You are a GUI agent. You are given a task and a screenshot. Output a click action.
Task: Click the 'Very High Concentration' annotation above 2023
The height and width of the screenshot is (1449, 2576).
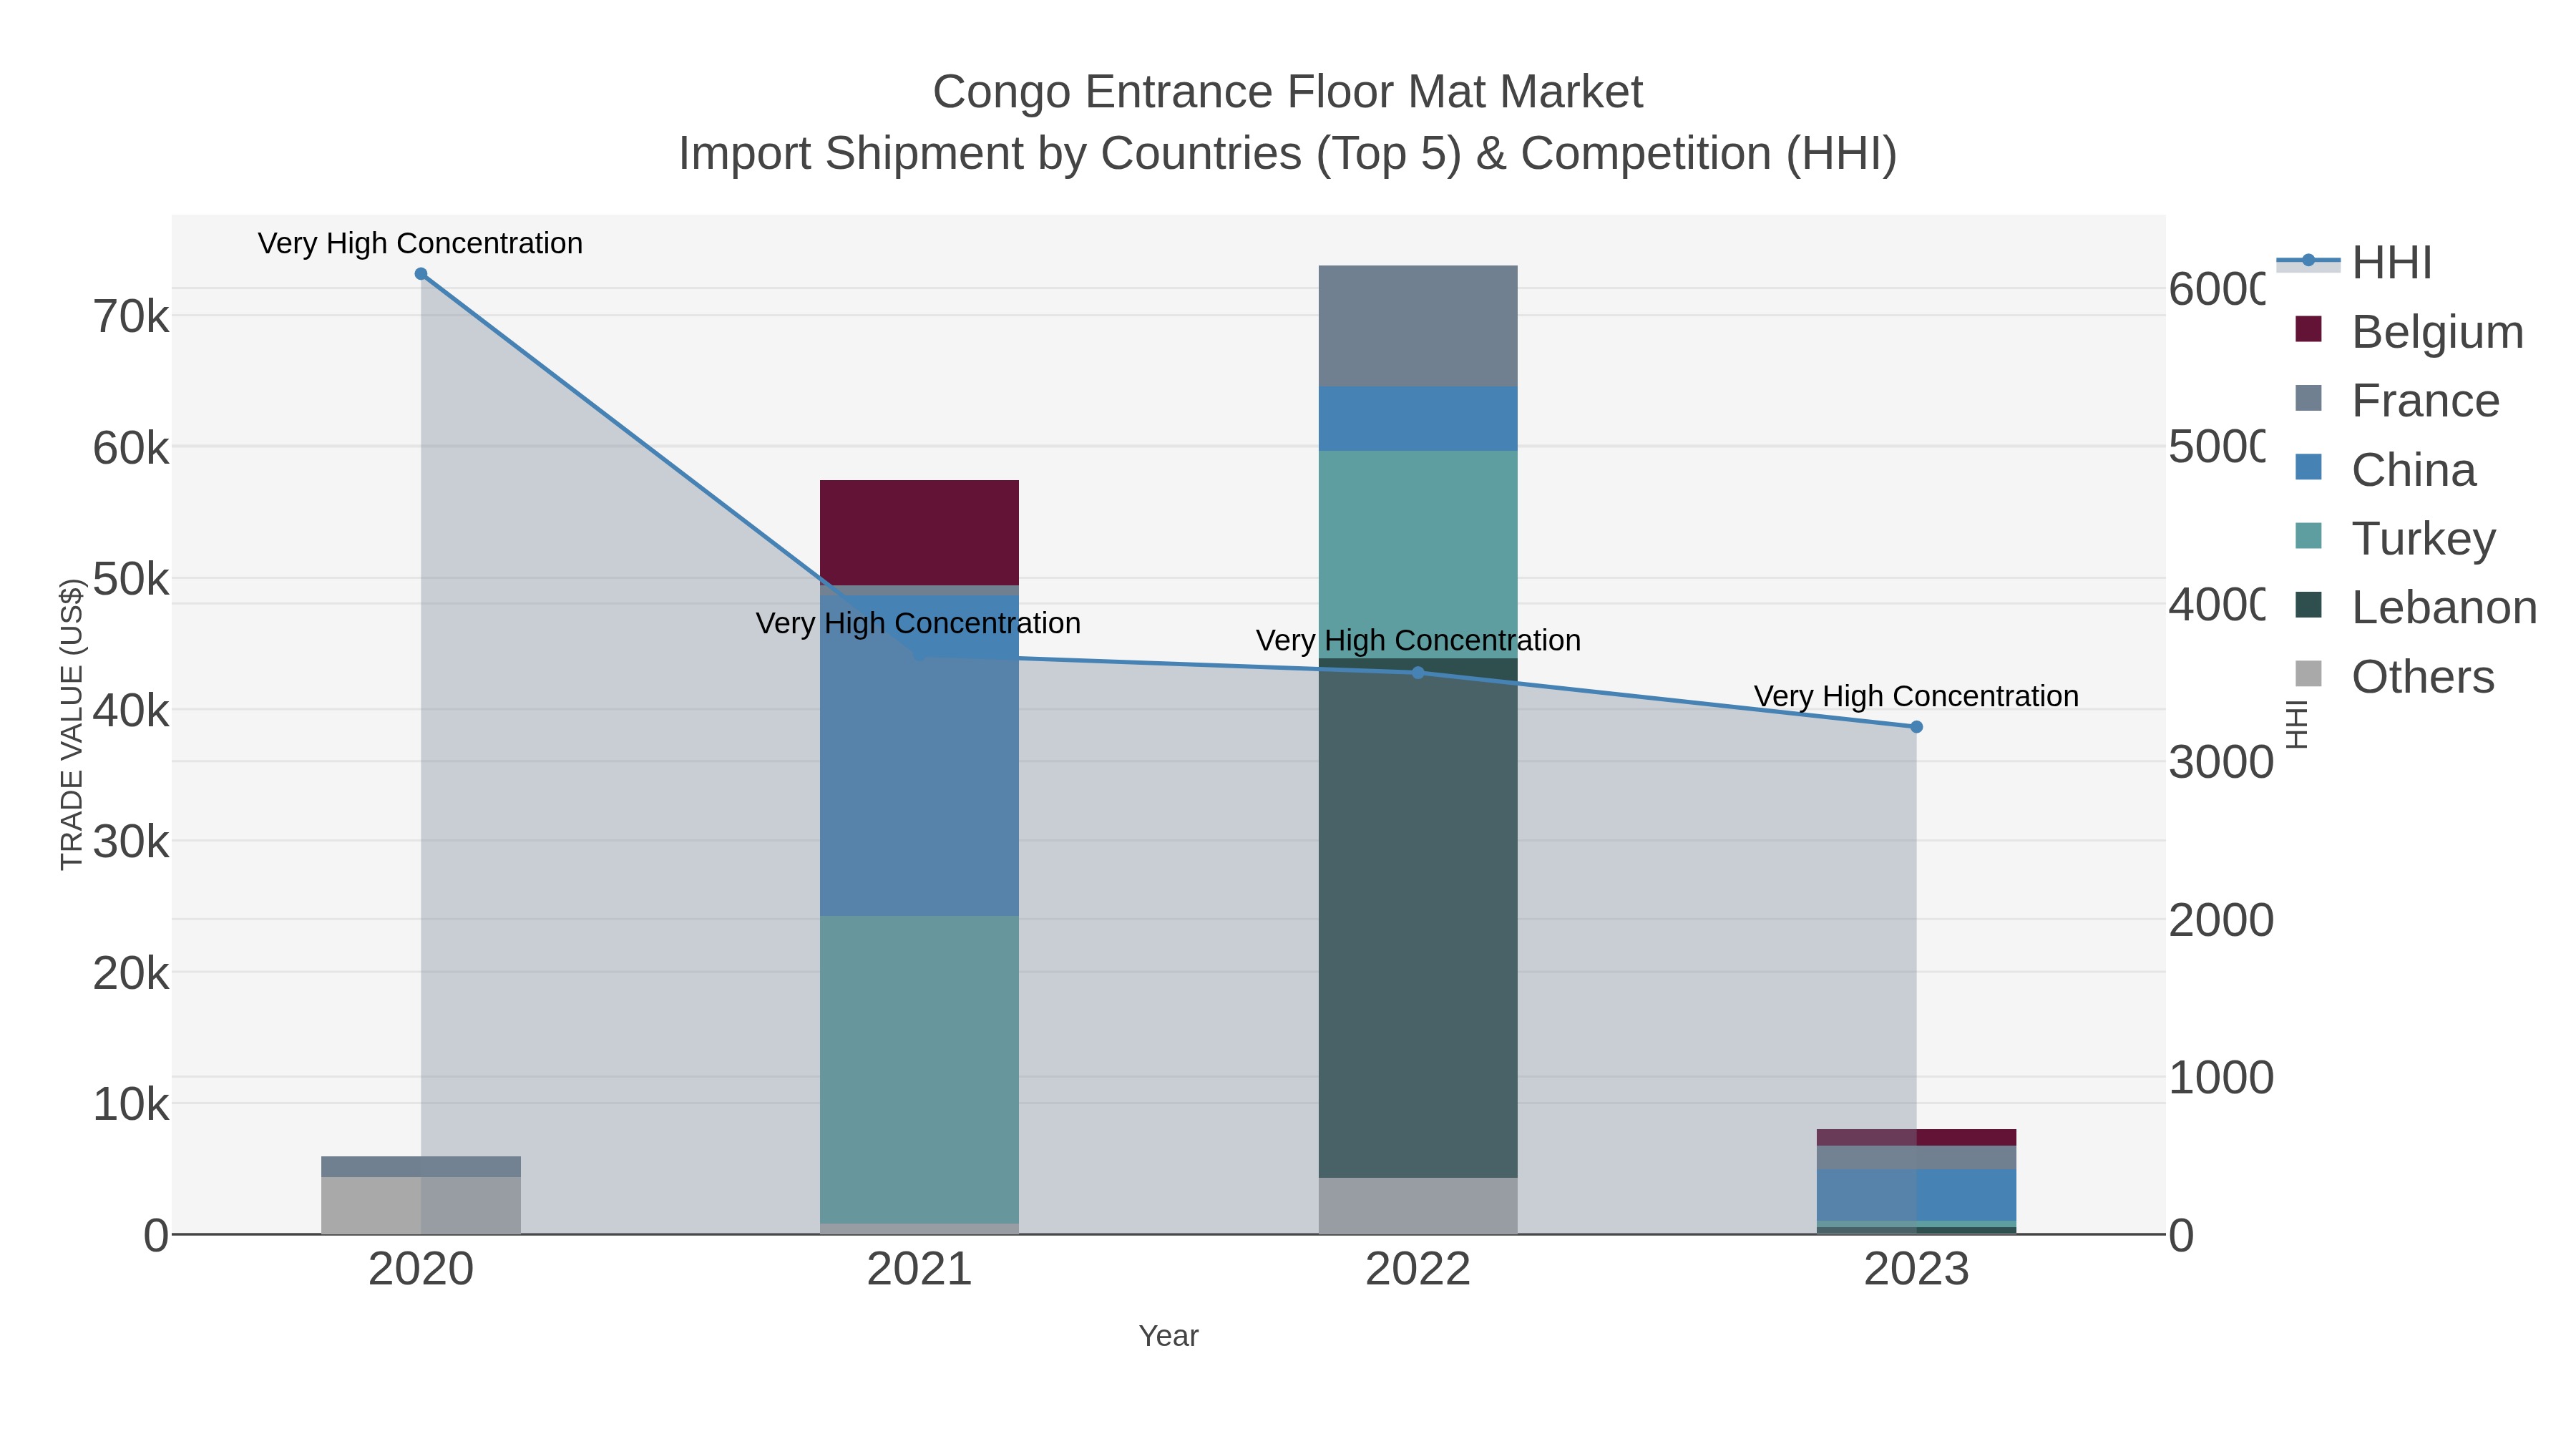pos(1916,696)
